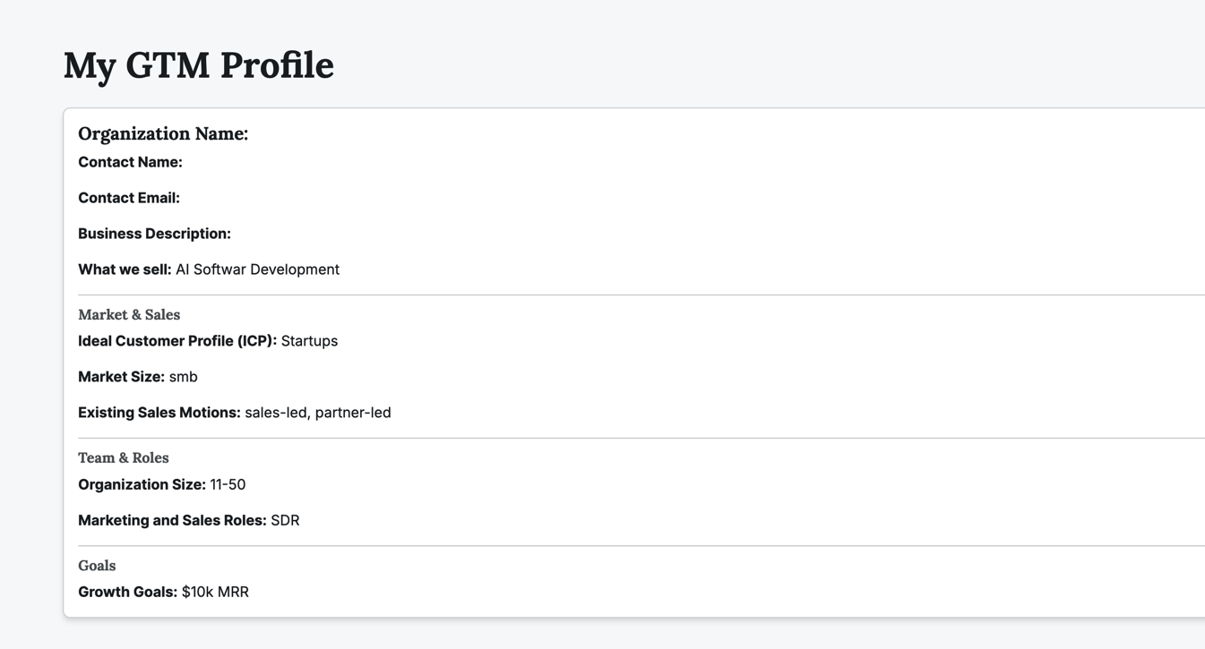
Task: Select the Market & Sales section heading
Action: pos(129,314)
